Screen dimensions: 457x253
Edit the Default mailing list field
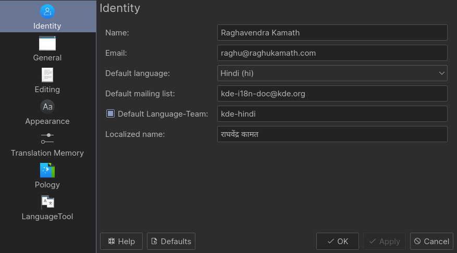coord(332,94)
